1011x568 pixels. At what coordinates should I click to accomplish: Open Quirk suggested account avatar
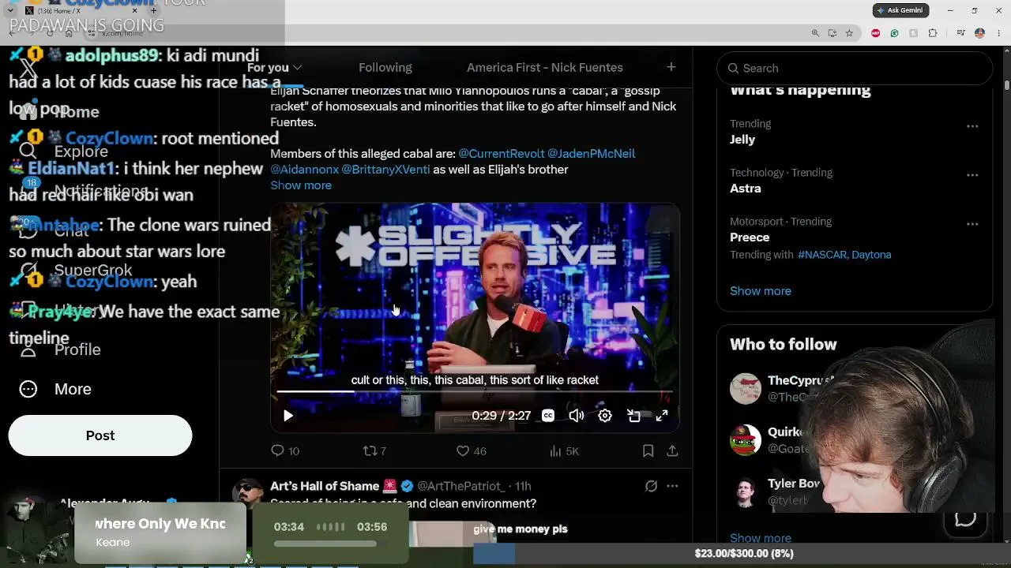click(745, 441)
